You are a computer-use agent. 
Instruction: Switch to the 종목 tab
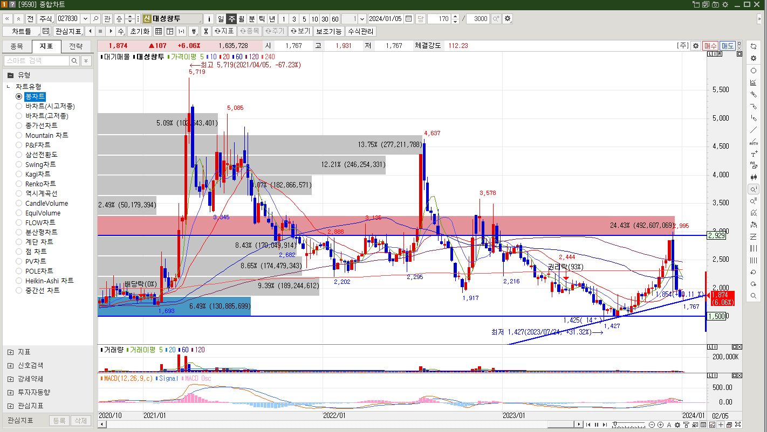tap(17, 46)
